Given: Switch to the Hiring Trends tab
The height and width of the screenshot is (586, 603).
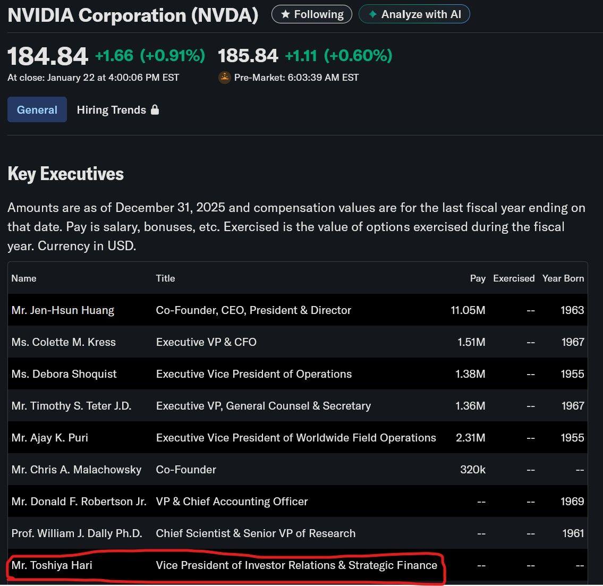Looking at the screenshot, I should (x=112, y=110).
